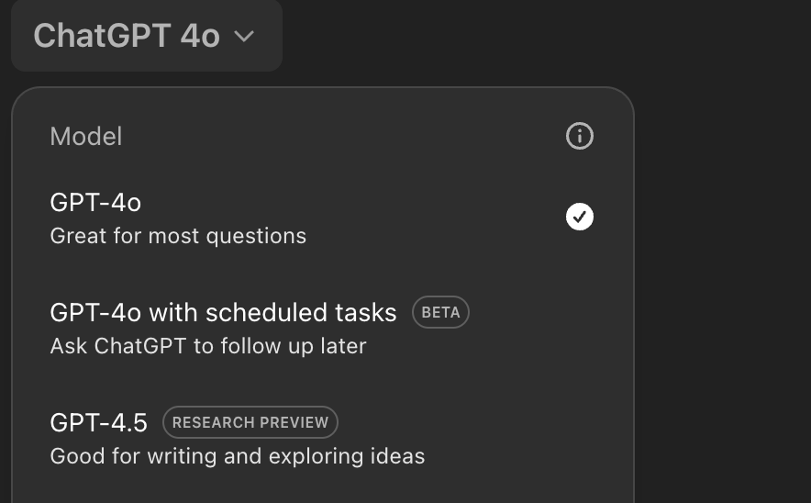Viewport: 811px width, 503px height.
Task: Switch to the GPT-4.5 model
Action: pyautogui.click(x=98, y=423)
